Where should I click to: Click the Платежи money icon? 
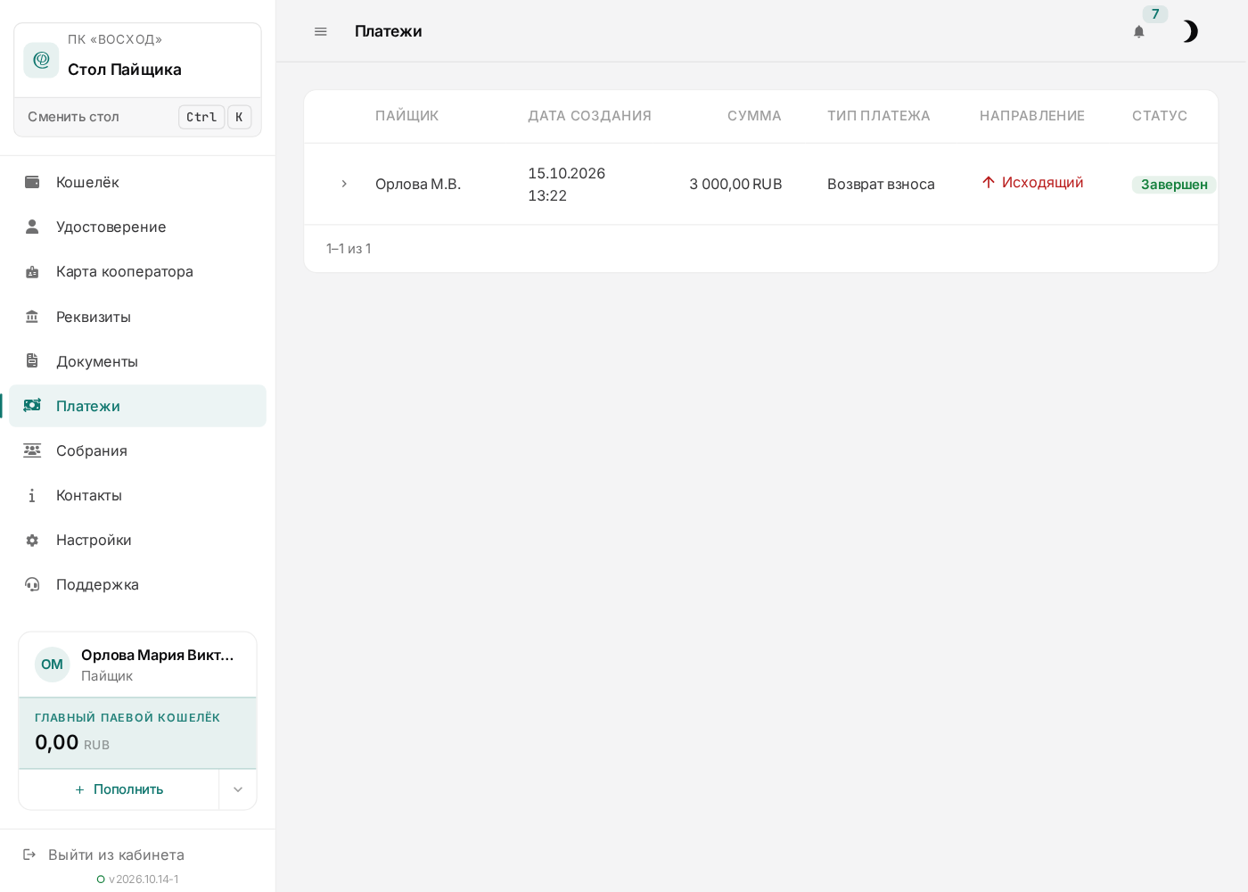(32, 406)
